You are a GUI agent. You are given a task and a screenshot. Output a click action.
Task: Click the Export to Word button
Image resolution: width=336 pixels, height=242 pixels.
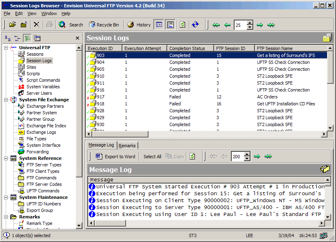coord(115,157)
